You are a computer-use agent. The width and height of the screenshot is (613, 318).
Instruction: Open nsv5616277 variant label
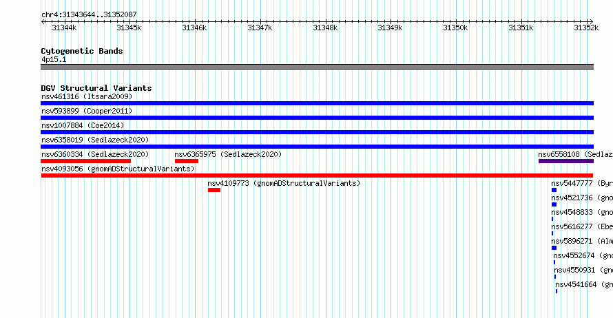[582, 226]
